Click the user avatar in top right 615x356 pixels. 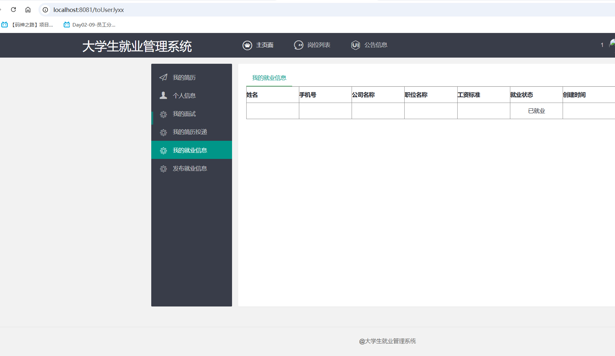click(x=612, y=44)
